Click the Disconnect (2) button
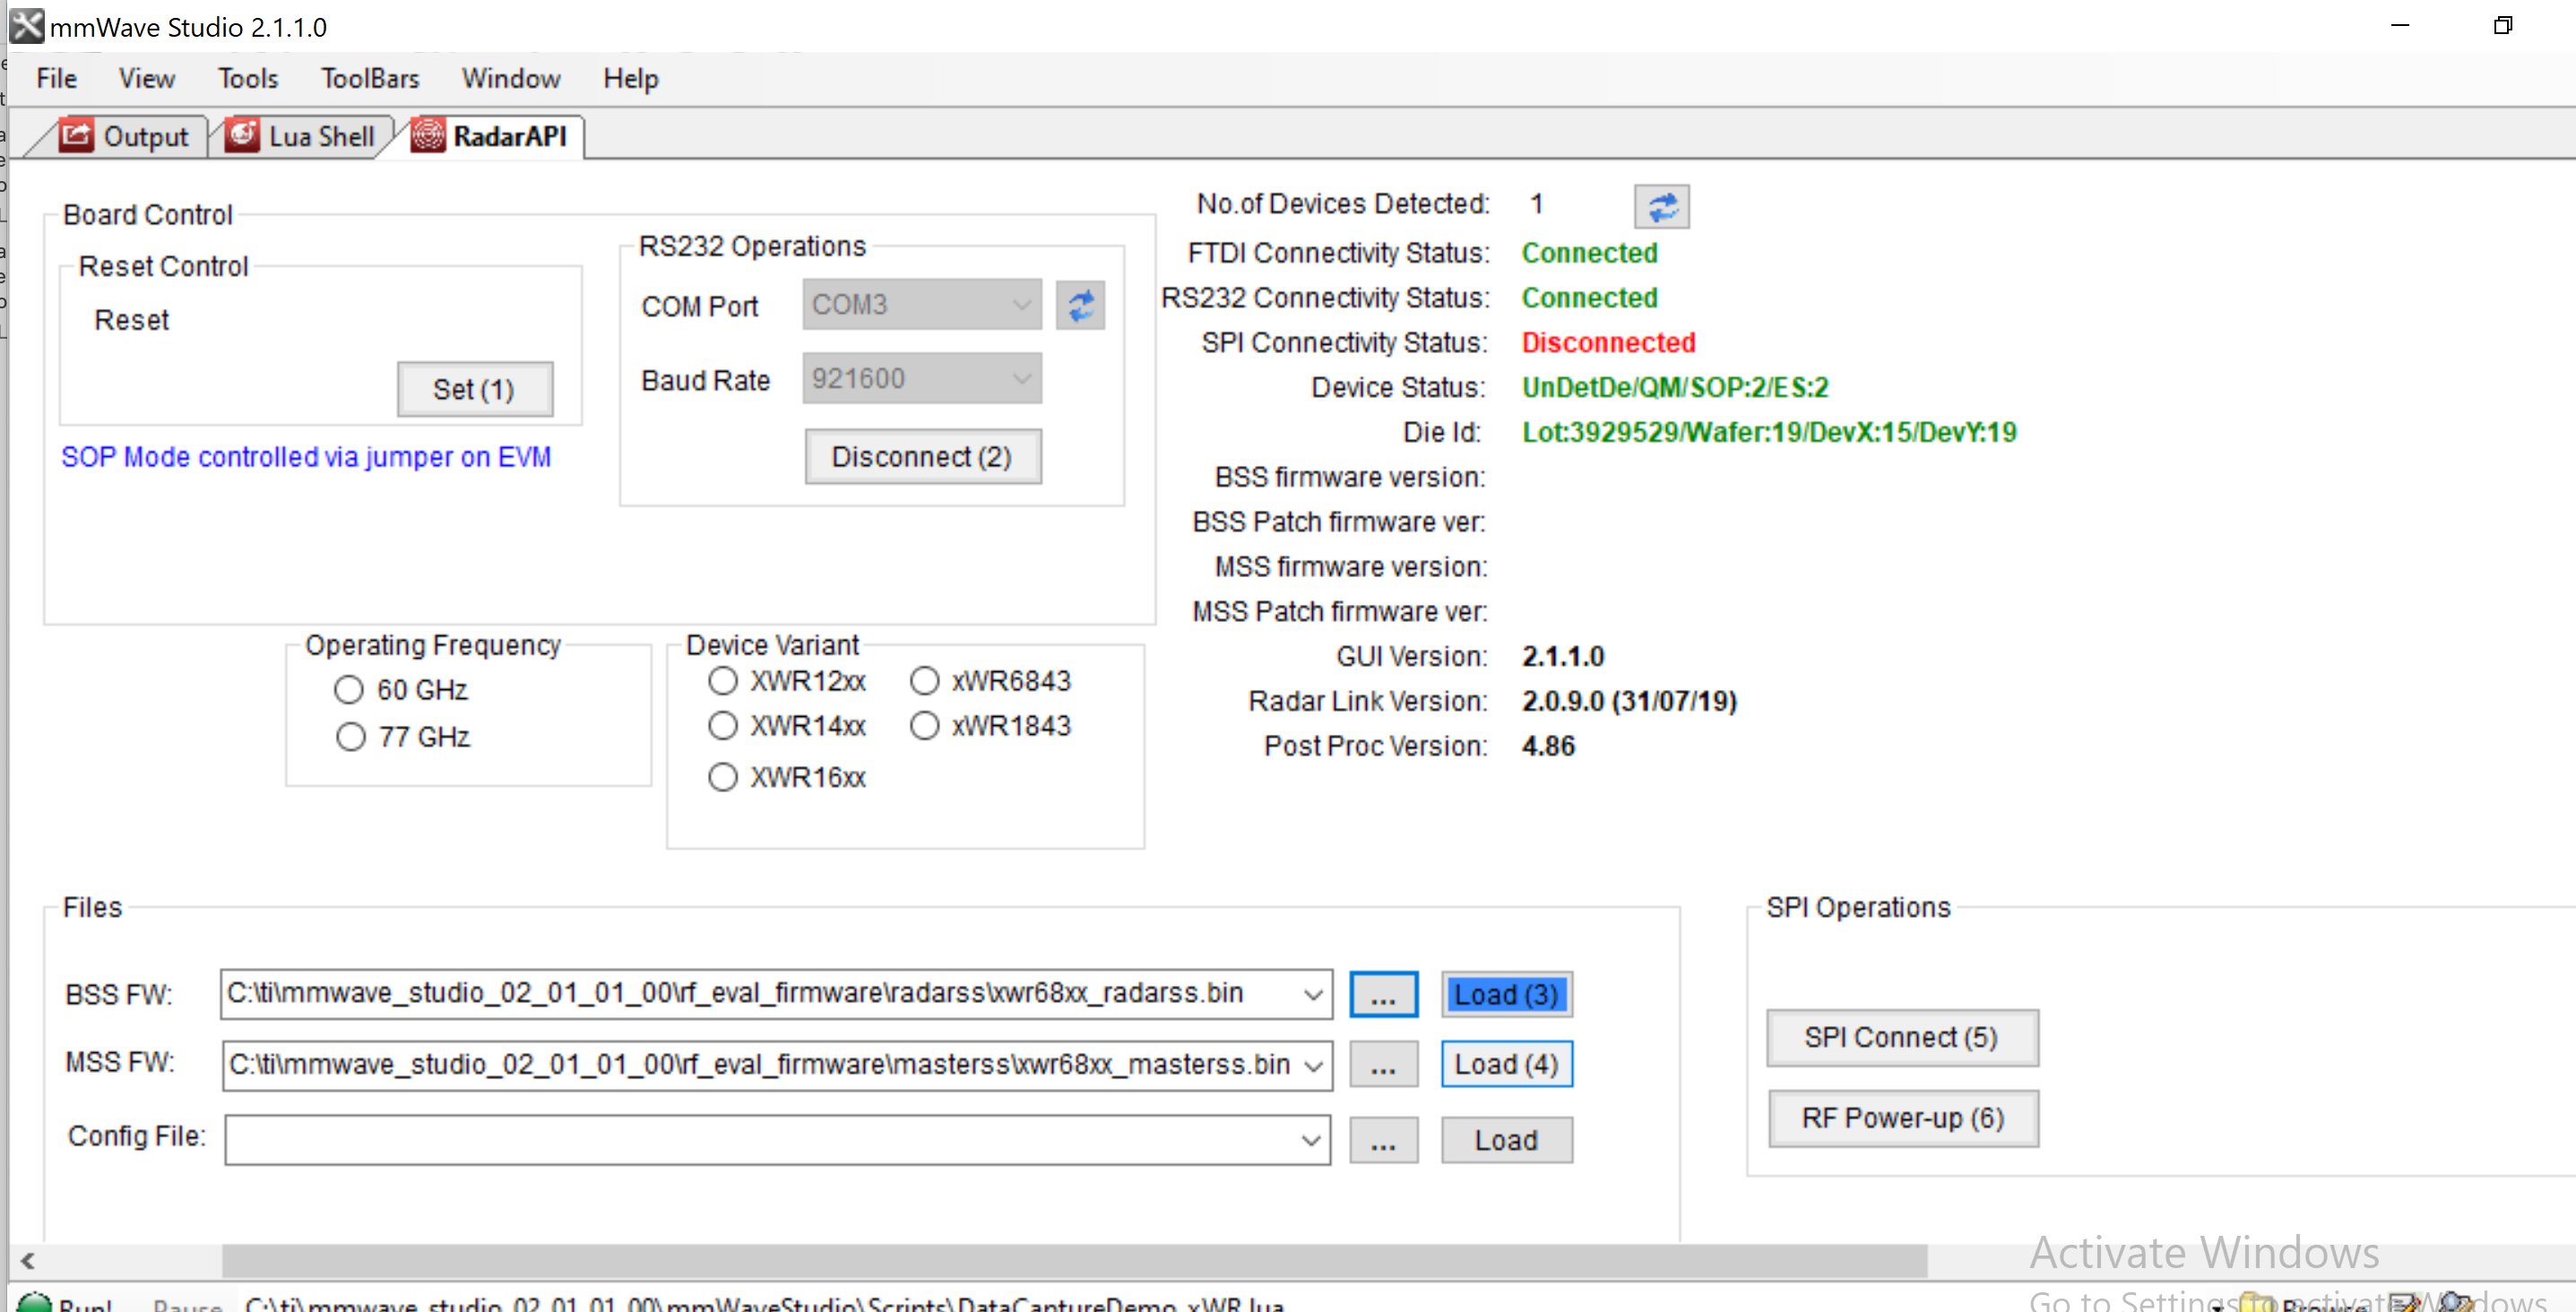The height and width of the screenshot is (1312, 2576). click(922, 457)
